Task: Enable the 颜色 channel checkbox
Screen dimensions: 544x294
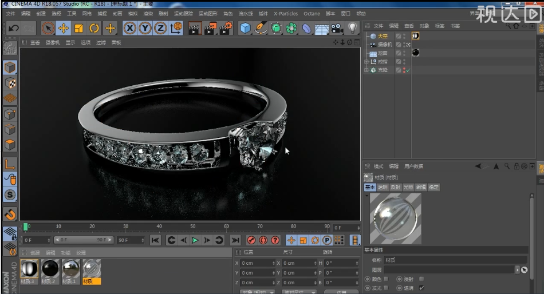Action: click(386, 279)
